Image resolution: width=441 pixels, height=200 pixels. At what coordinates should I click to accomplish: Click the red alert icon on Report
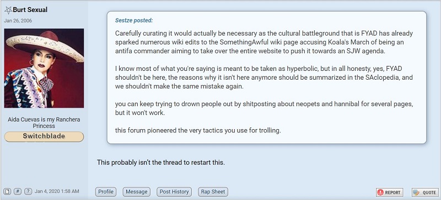click(380, 192)
